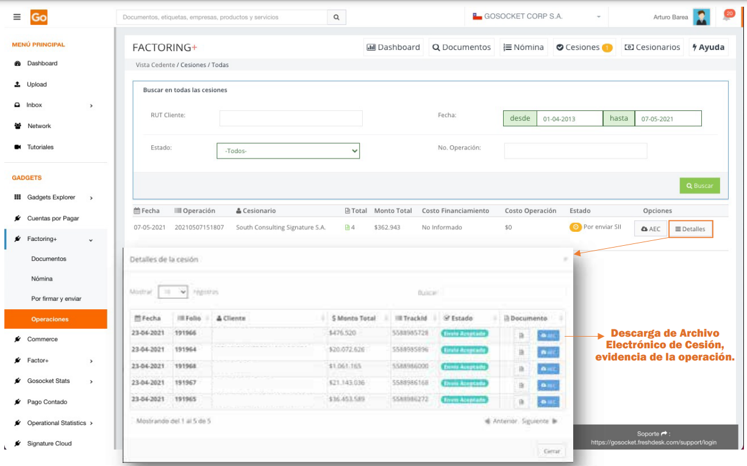Image resolution: width=747 pixels, height=466 pixels.
Task: View document icon for folio 191967
Action: [521, 385]
